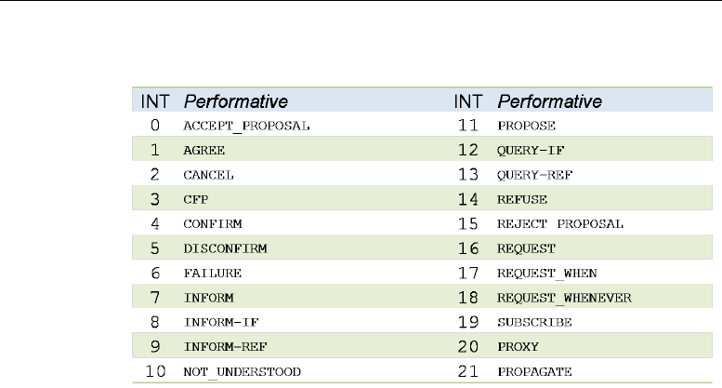Select the PROXY row entry
722x388 pixels.
pos(519,348)
